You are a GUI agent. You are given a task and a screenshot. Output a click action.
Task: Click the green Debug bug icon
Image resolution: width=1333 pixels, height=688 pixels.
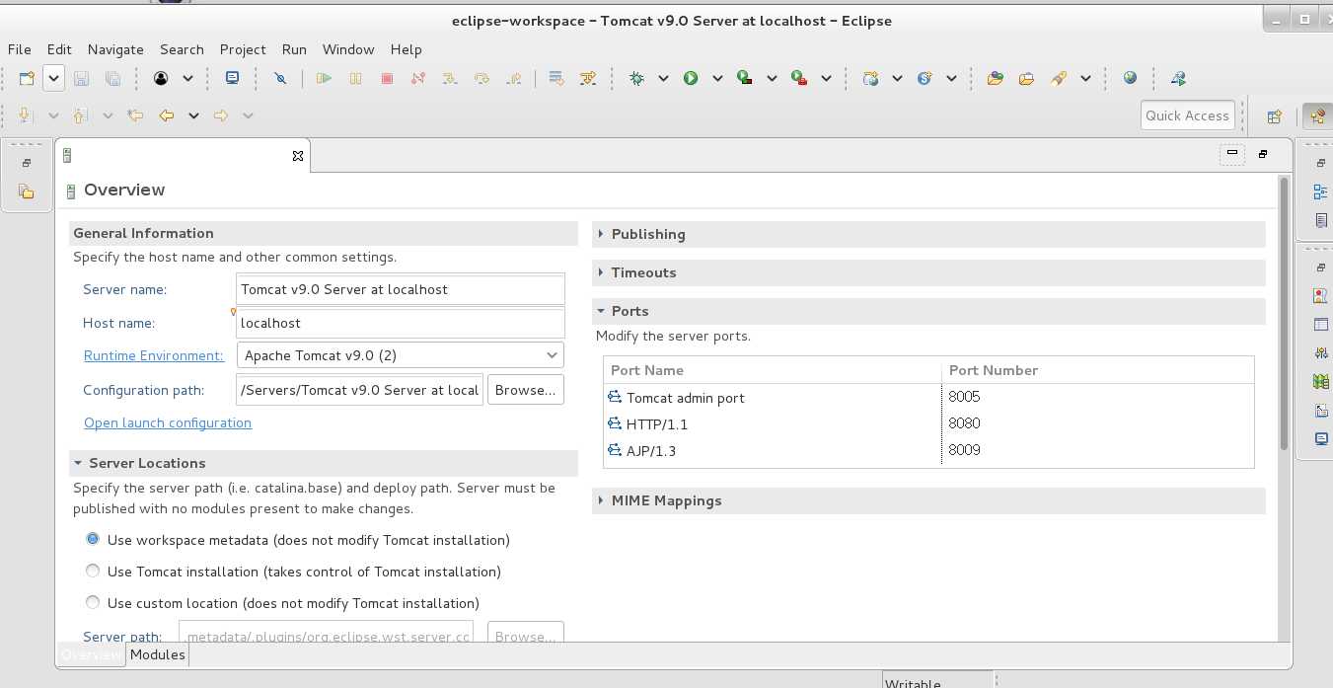tap(636, 78)
